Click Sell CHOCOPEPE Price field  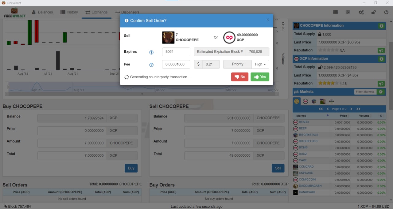[x=219, y=130]
